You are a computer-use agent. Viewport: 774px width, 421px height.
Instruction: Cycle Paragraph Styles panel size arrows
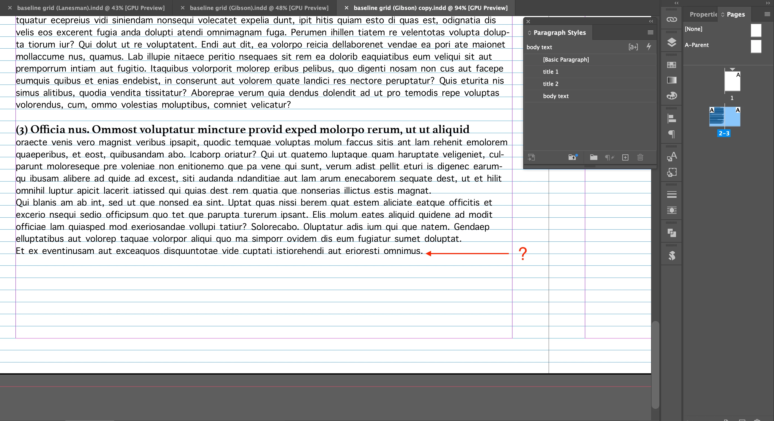(x=529, y=33)
